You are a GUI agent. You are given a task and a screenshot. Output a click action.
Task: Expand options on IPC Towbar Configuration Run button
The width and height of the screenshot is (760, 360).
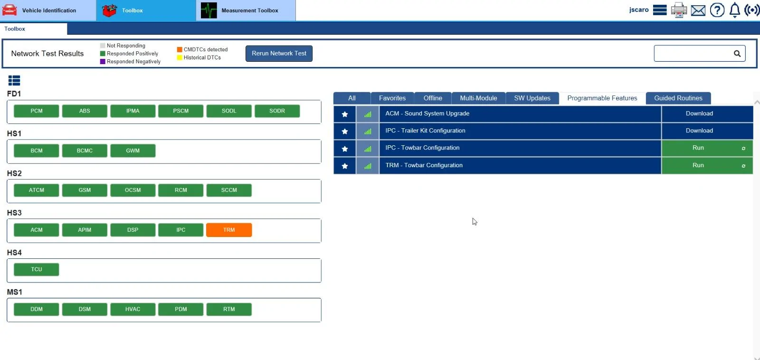click(743, 148)
